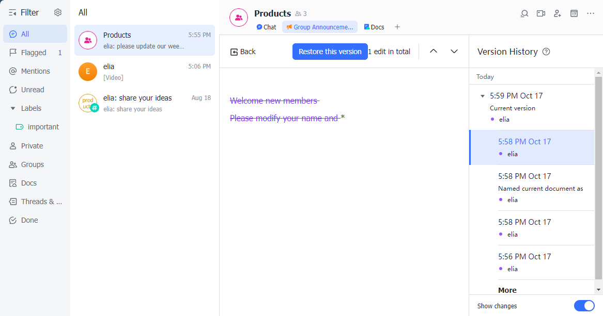Open the Docs tab in Products

coord(374,27)
